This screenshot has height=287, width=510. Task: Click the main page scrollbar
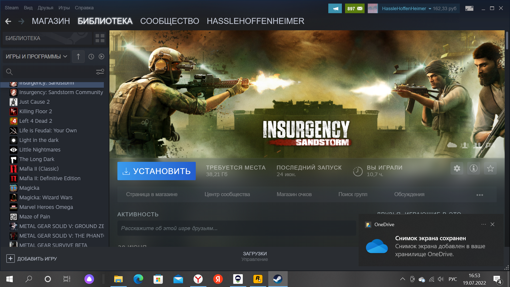point(507,40)
